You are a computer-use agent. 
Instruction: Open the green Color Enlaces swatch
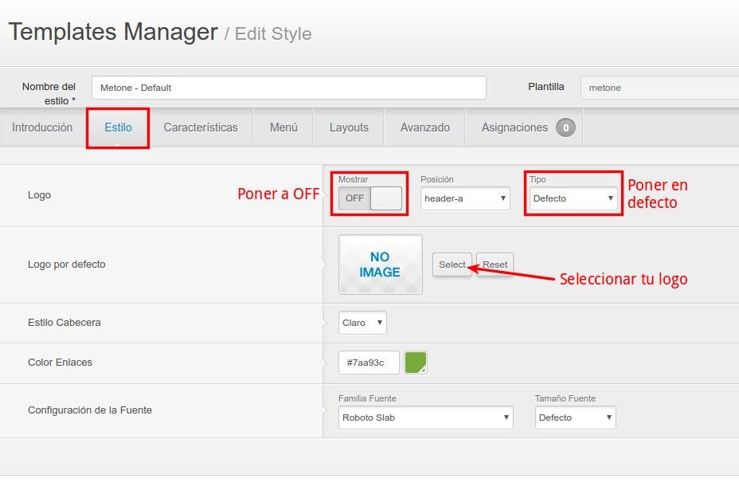(x=415, y=363)
